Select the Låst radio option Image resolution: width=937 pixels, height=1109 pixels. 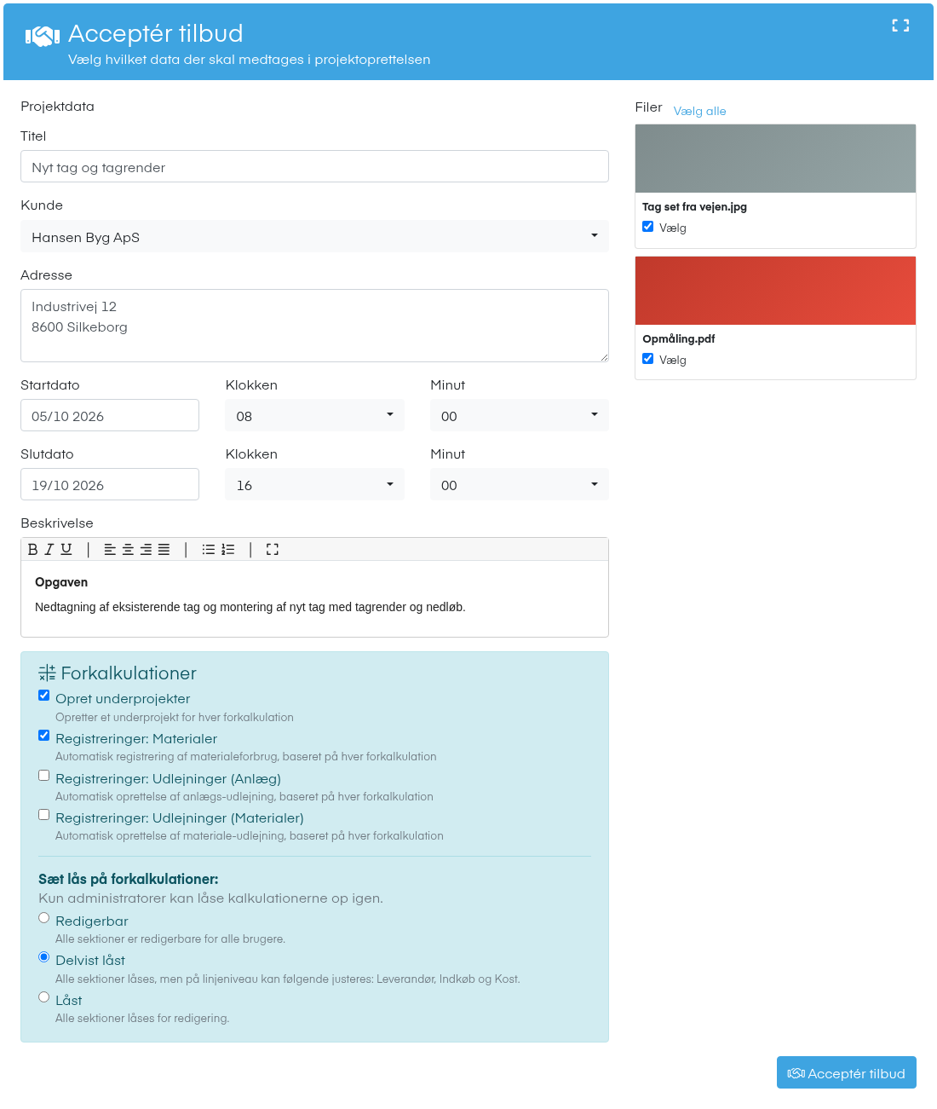click(x=44, y=997)
